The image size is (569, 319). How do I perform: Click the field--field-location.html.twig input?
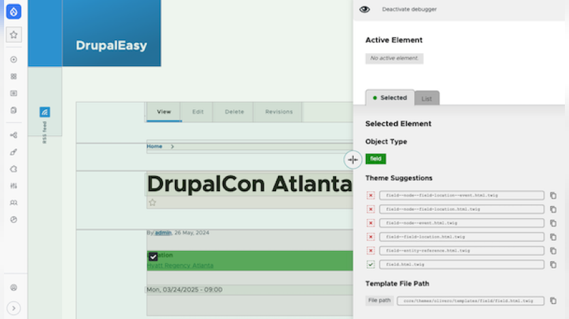[461, 237]
